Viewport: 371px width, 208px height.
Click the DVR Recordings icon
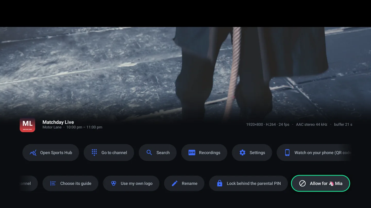tap(192, 153)
